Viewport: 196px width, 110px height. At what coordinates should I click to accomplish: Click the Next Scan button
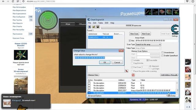pyautogui.click(x=146, y=34)
